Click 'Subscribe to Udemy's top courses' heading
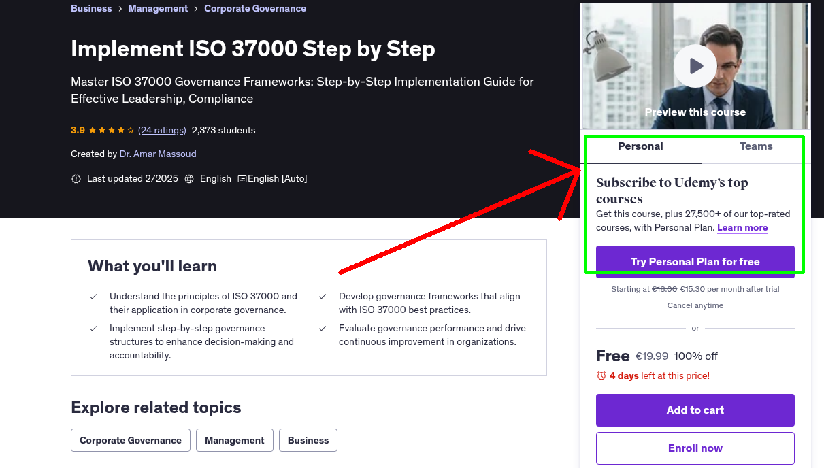This screenshot has height=468, width=824. point(672,191)
